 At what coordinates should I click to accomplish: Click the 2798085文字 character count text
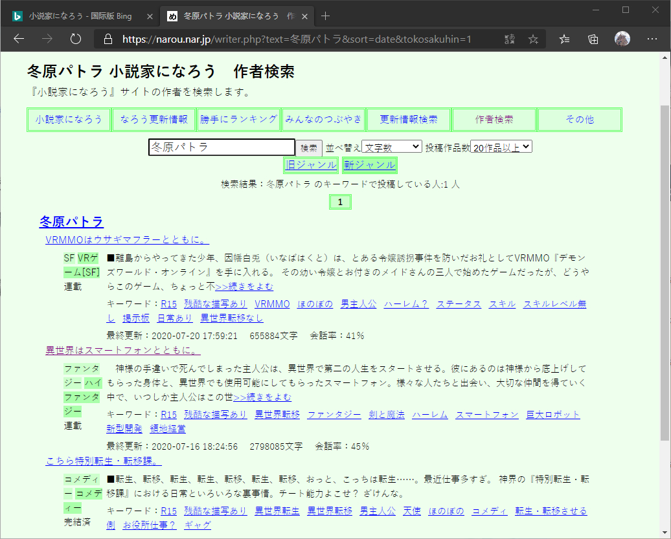pyautogui.click(x=276, y=446)
